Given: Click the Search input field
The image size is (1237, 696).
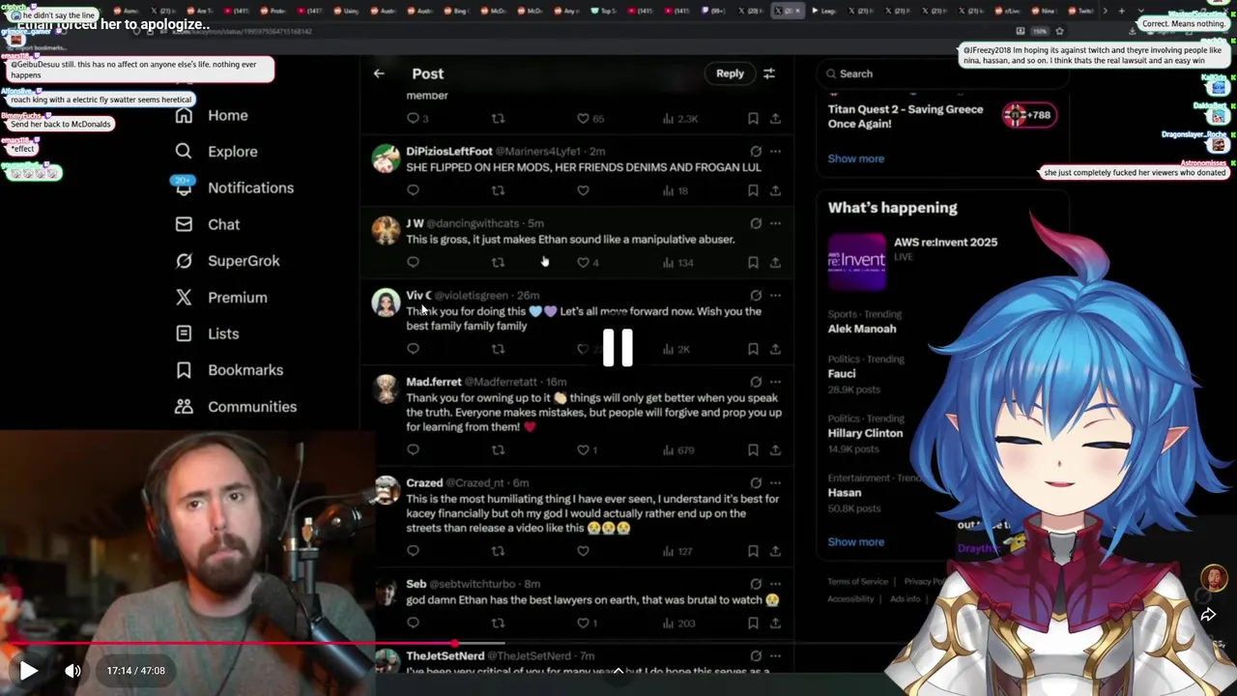Looking at the screenshot, I should coord(942,73).
